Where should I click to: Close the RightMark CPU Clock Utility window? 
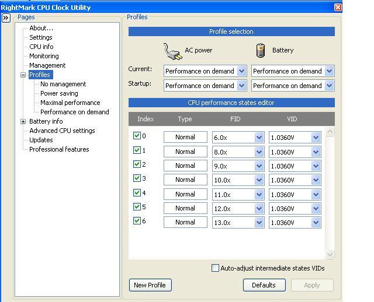(338, 7)
